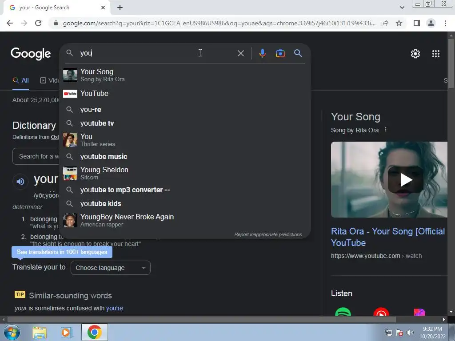455x341 pixels.
Task: Select 'You' Thriller series suggestion
Action: coord(185,140)
